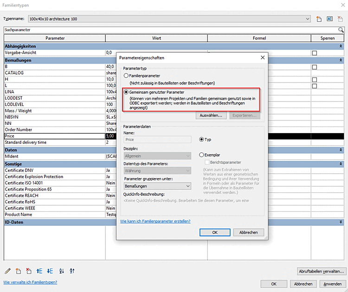Image resolution: width=348 pixels, height=292 pixels.
Task: Click the search magnifier icon
Action: click(341, 30)
